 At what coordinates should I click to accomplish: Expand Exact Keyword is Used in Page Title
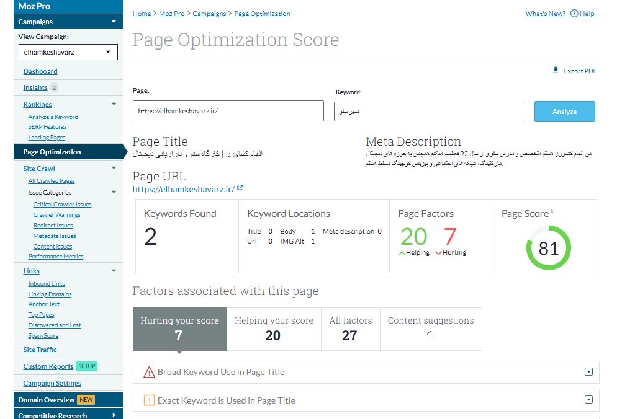(588, 400)
